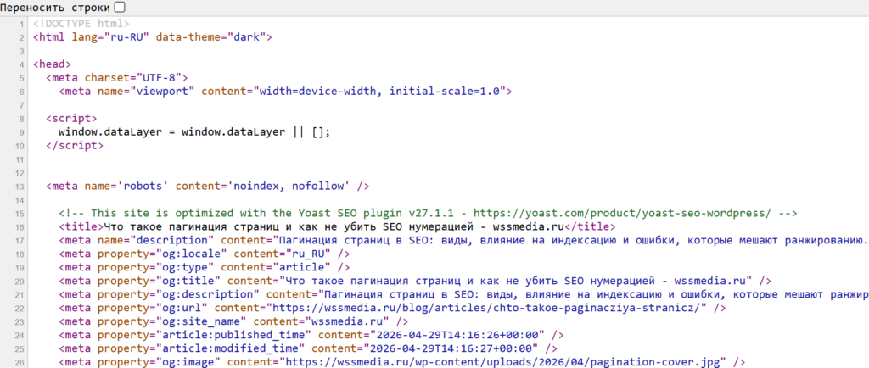Click the title tag about пагинация страниц

point(337,226)
